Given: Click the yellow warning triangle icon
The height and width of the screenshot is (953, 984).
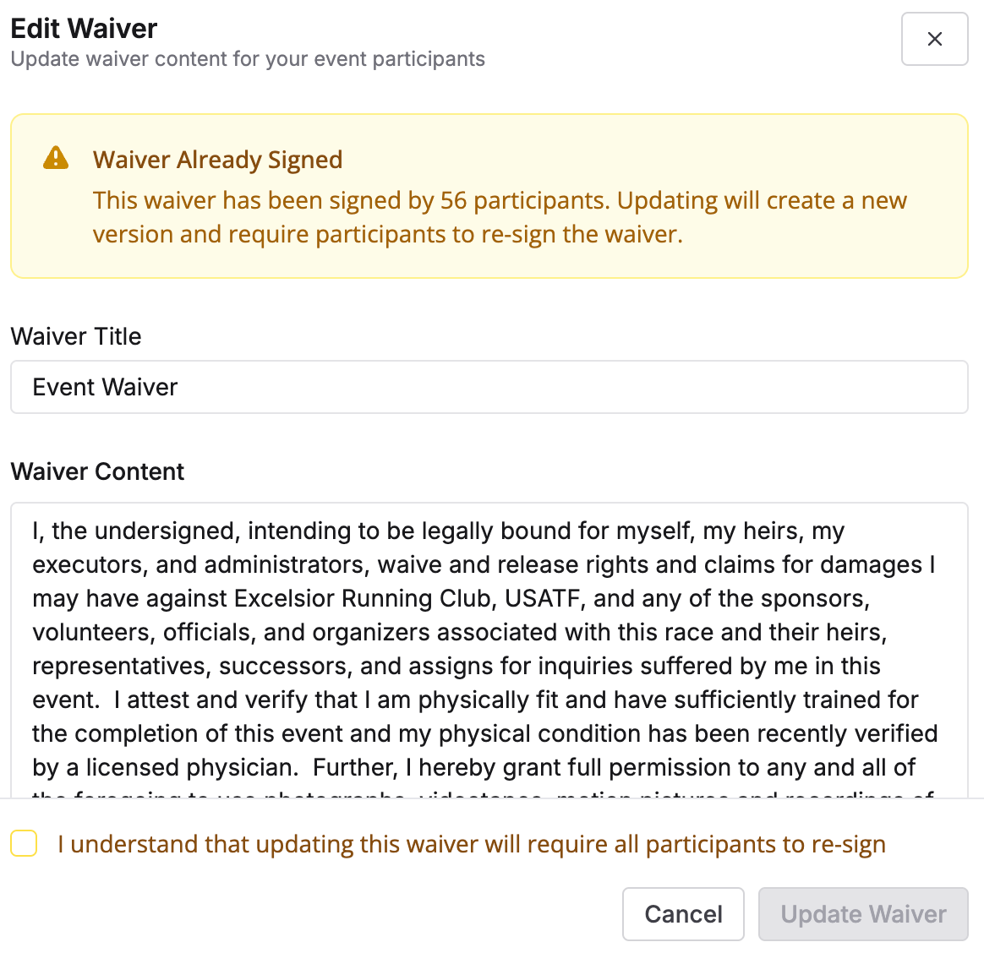Looking at the screenshot, I should [56, 158].
